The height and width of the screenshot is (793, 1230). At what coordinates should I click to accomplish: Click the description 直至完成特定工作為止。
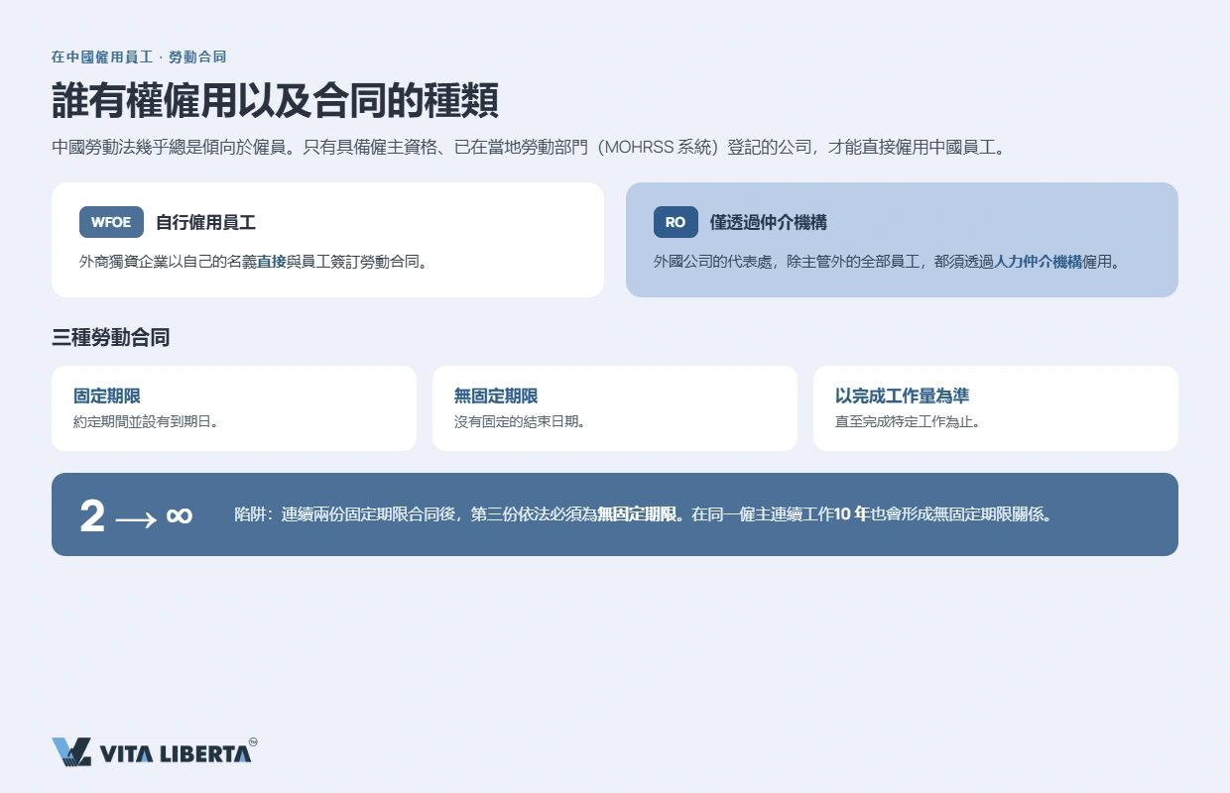click(x=908, y=420)
